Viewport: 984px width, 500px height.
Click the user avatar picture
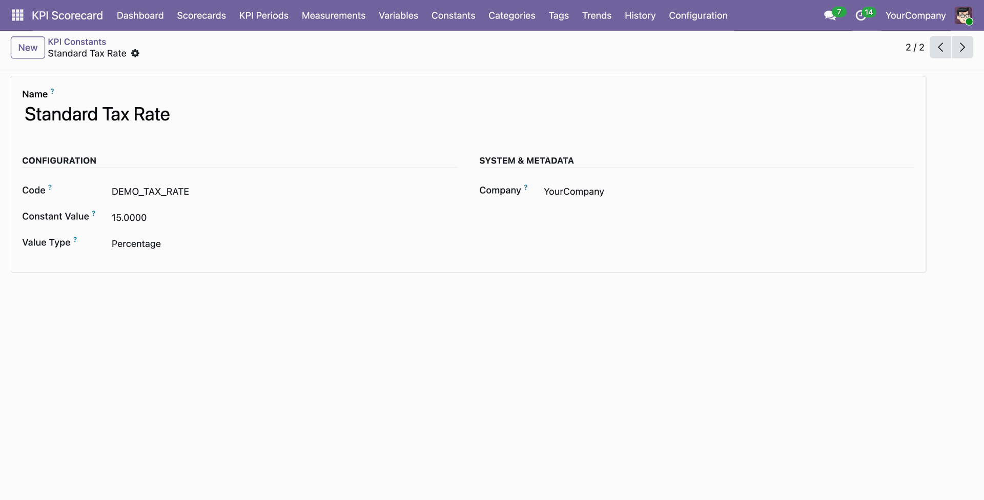[963, 15]
